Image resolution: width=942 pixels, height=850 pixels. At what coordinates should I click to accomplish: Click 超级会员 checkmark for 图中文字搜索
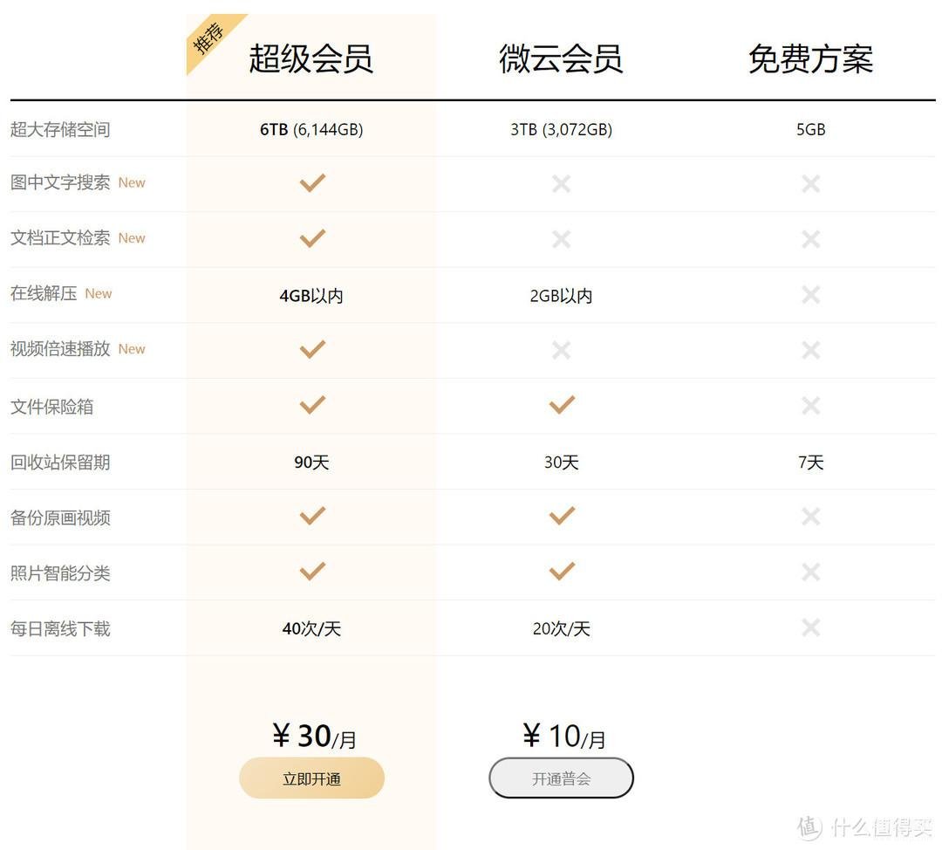[312, 182]
